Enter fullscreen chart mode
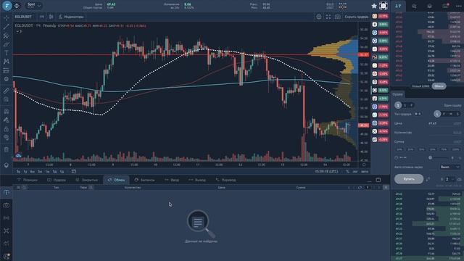This screenshot has width=464, height=261. pyautogui.click(x=328, y=17)
